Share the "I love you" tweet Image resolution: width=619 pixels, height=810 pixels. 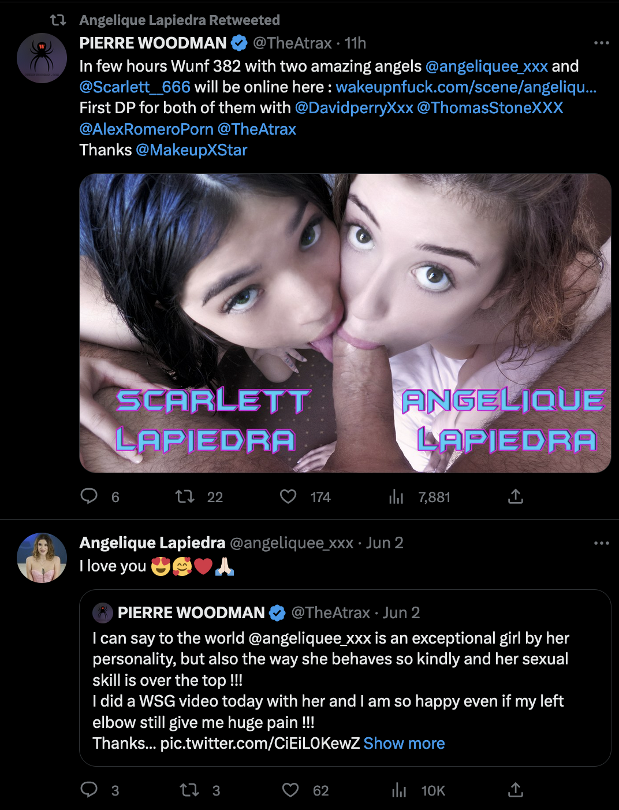coord(515,790)
